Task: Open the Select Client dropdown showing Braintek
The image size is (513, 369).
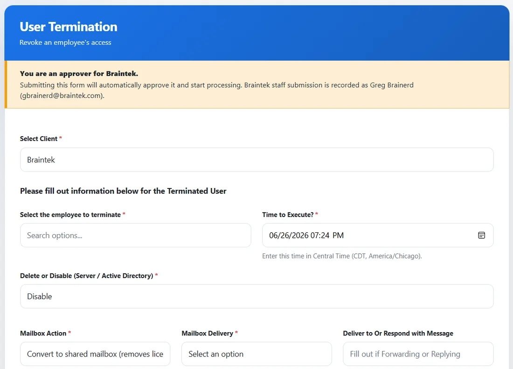Action: coord(257,160)
